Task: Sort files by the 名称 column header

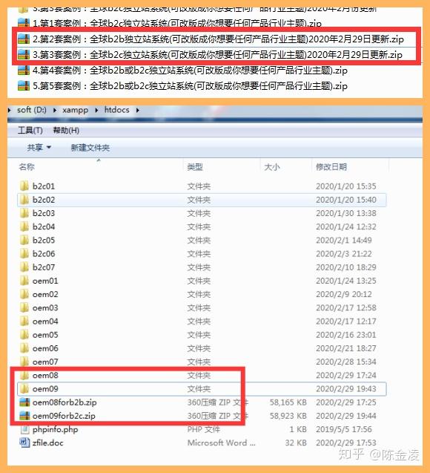Action: 27,166
